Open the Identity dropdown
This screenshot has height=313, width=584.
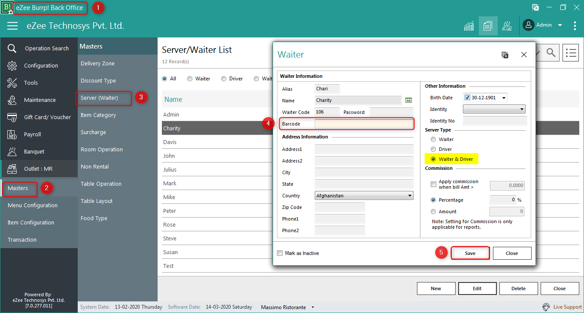click(x=494, y=109)
